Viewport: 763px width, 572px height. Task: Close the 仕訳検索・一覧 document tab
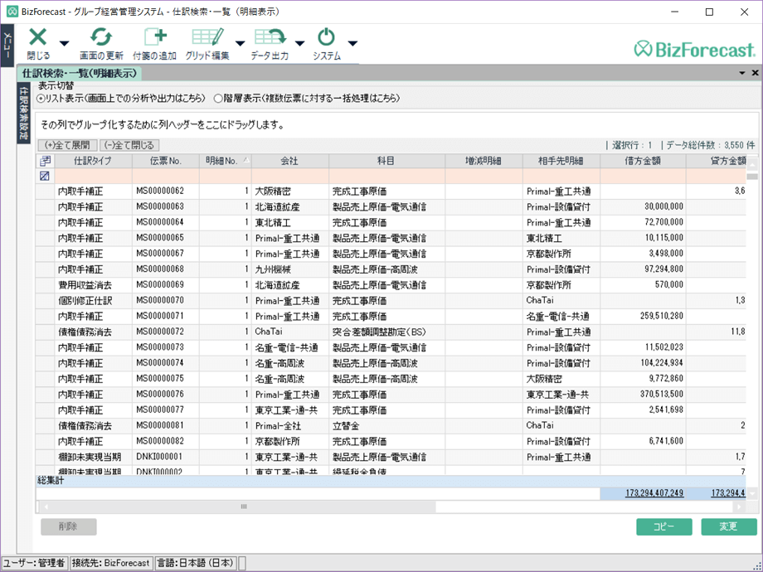pos(756,73)
